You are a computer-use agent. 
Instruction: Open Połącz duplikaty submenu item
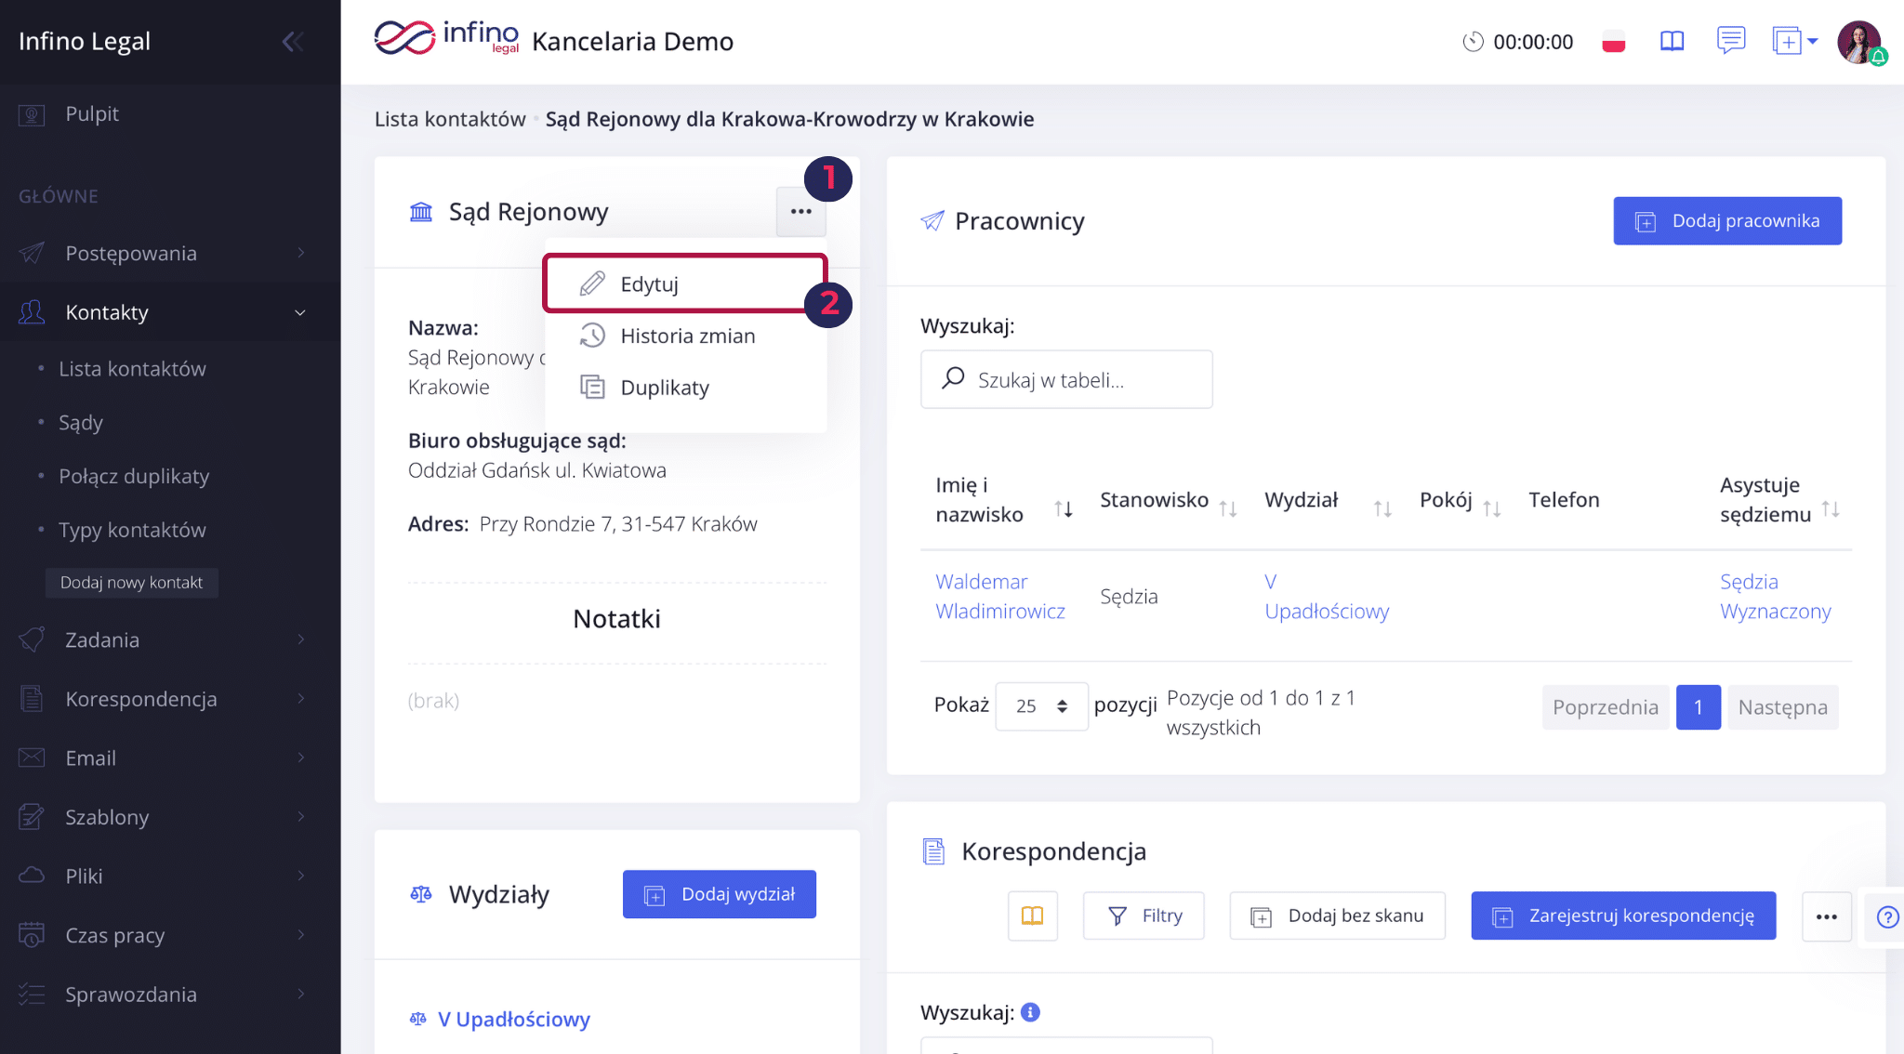(134, 477)
